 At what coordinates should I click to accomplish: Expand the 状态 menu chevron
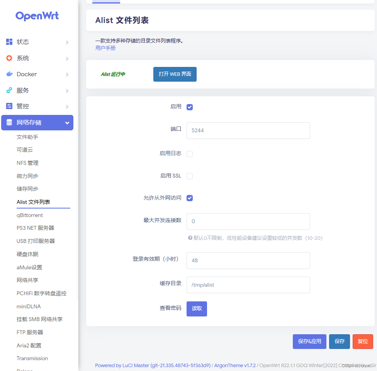(x=67, y=43)
